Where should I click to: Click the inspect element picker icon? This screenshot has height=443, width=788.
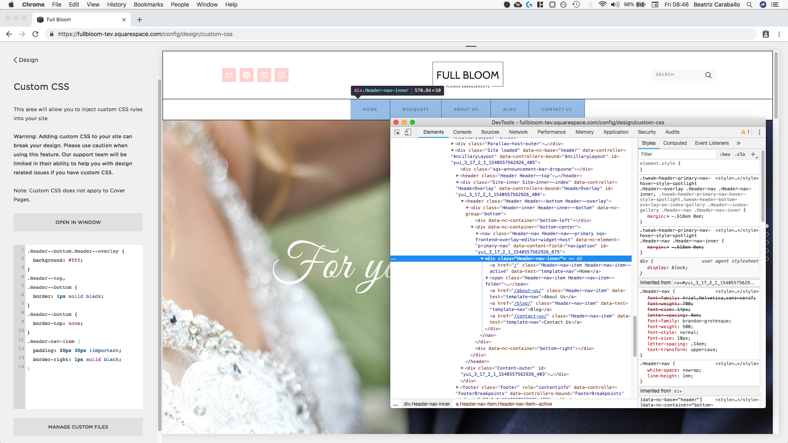[x=397, y=132]
